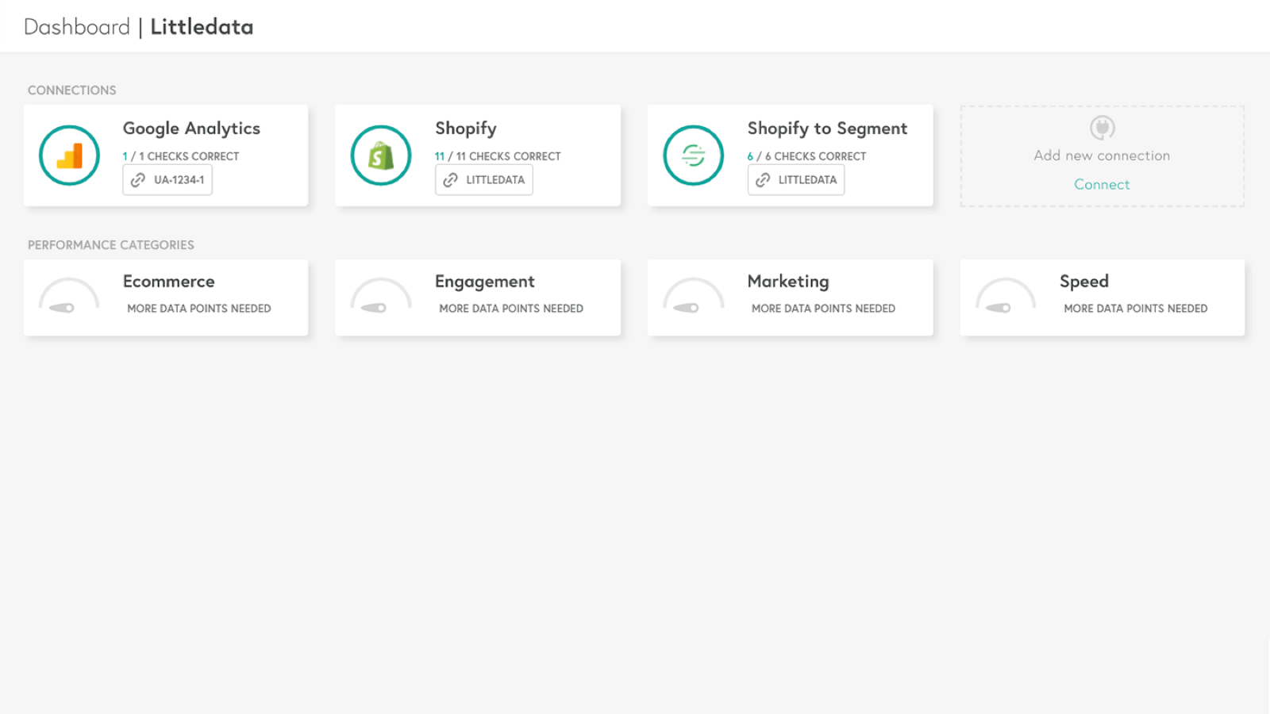Click the Shopify bag logo icon

(381, 155)
